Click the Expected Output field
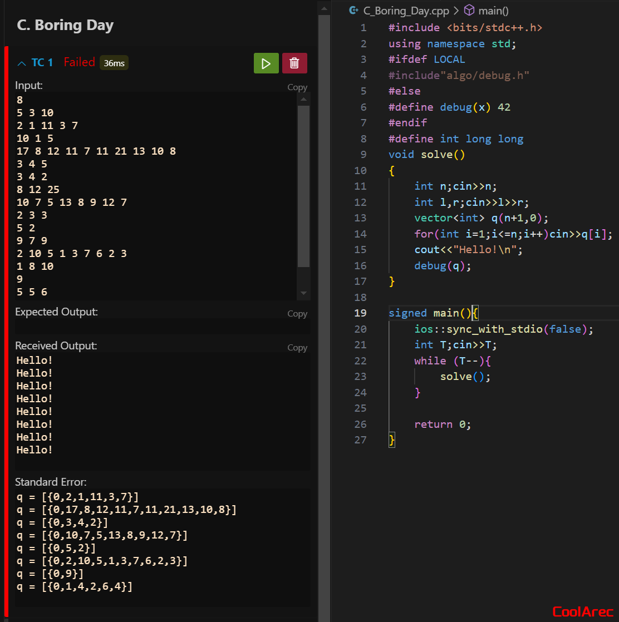Screen dimensions: 619x622 click(x=163, y=327)
